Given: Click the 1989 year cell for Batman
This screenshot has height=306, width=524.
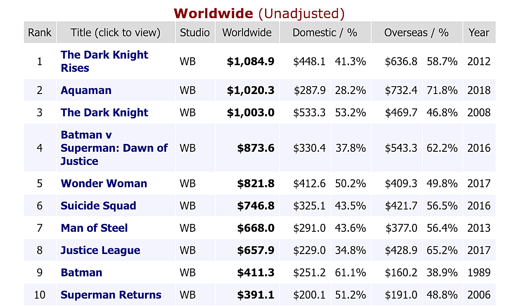Looking at the screenshot, I should coord(479,273).
